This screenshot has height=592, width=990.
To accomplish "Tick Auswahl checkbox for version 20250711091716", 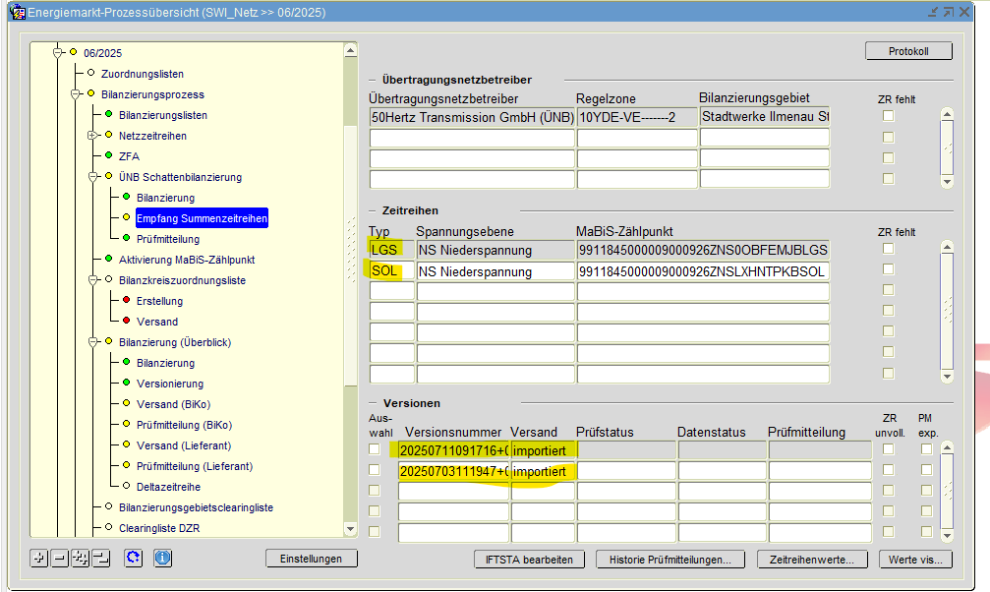I will tap(374, 449).
